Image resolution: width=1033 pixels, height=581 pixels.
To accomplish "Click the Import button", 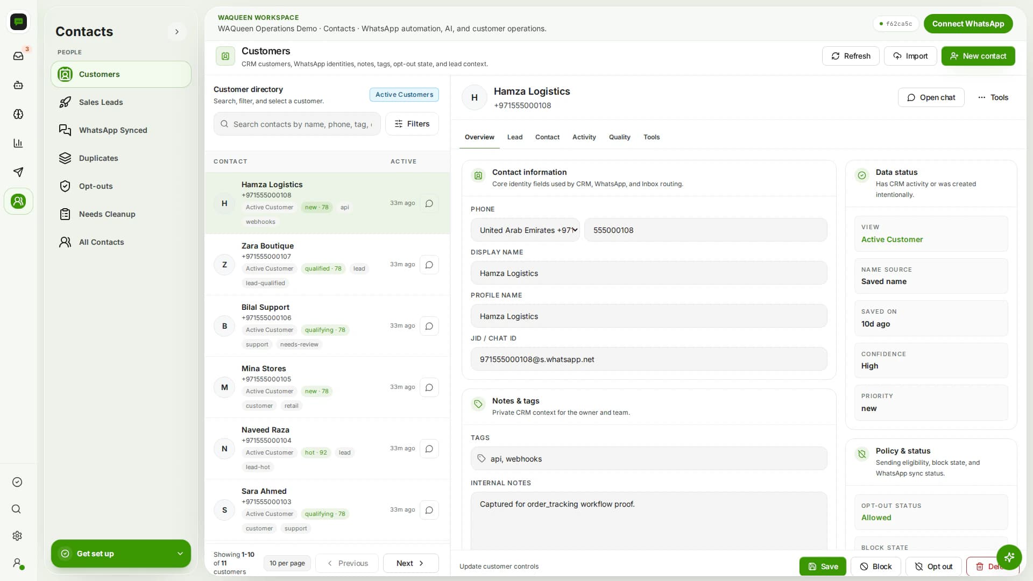I will [910, 56].
